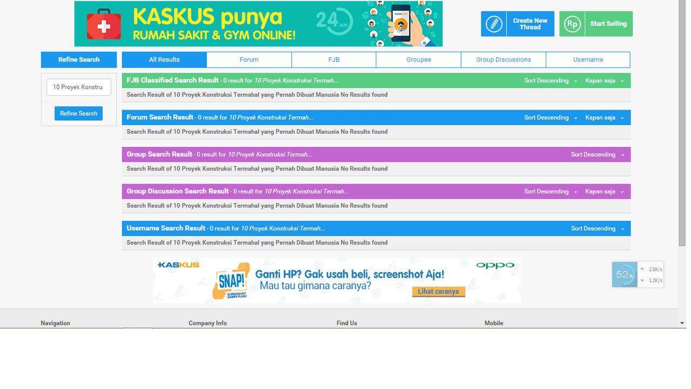Click the first-aid kit icon in top banner
691x389 pixels.
click(x=104, y=24)
